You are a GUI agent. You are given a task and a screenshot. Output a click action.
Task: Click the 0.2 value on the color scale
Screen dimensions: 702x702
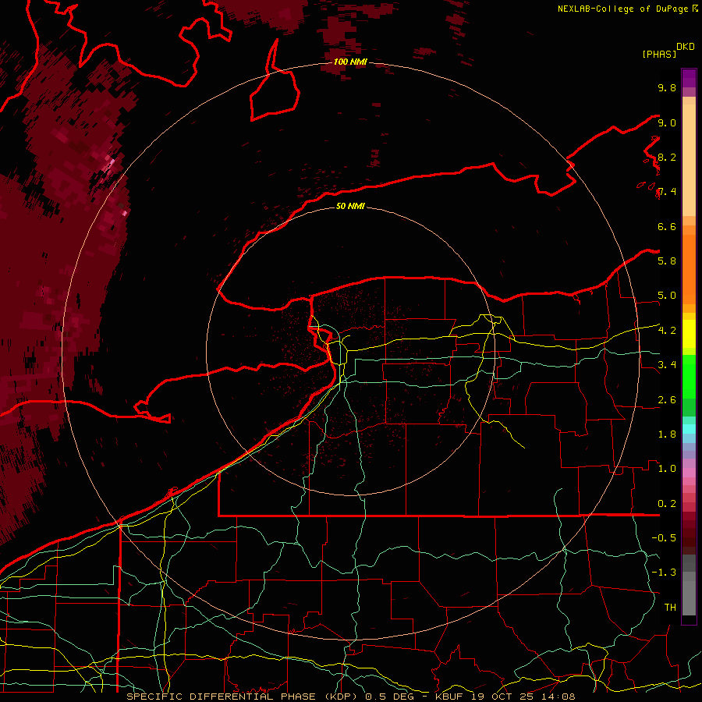(x=667, y=504)
